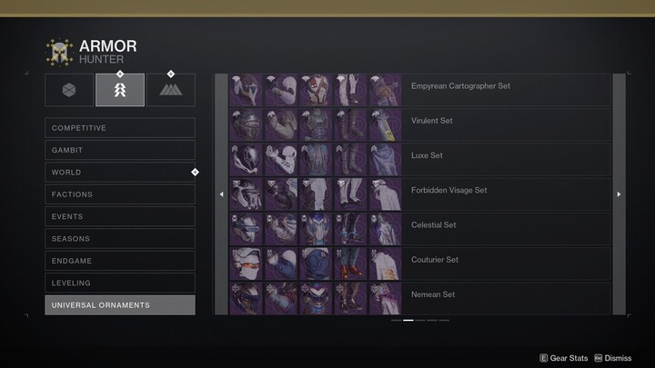Open the Competitive category
This screenshot has height=368, width=655.
(x=120, y=128)
